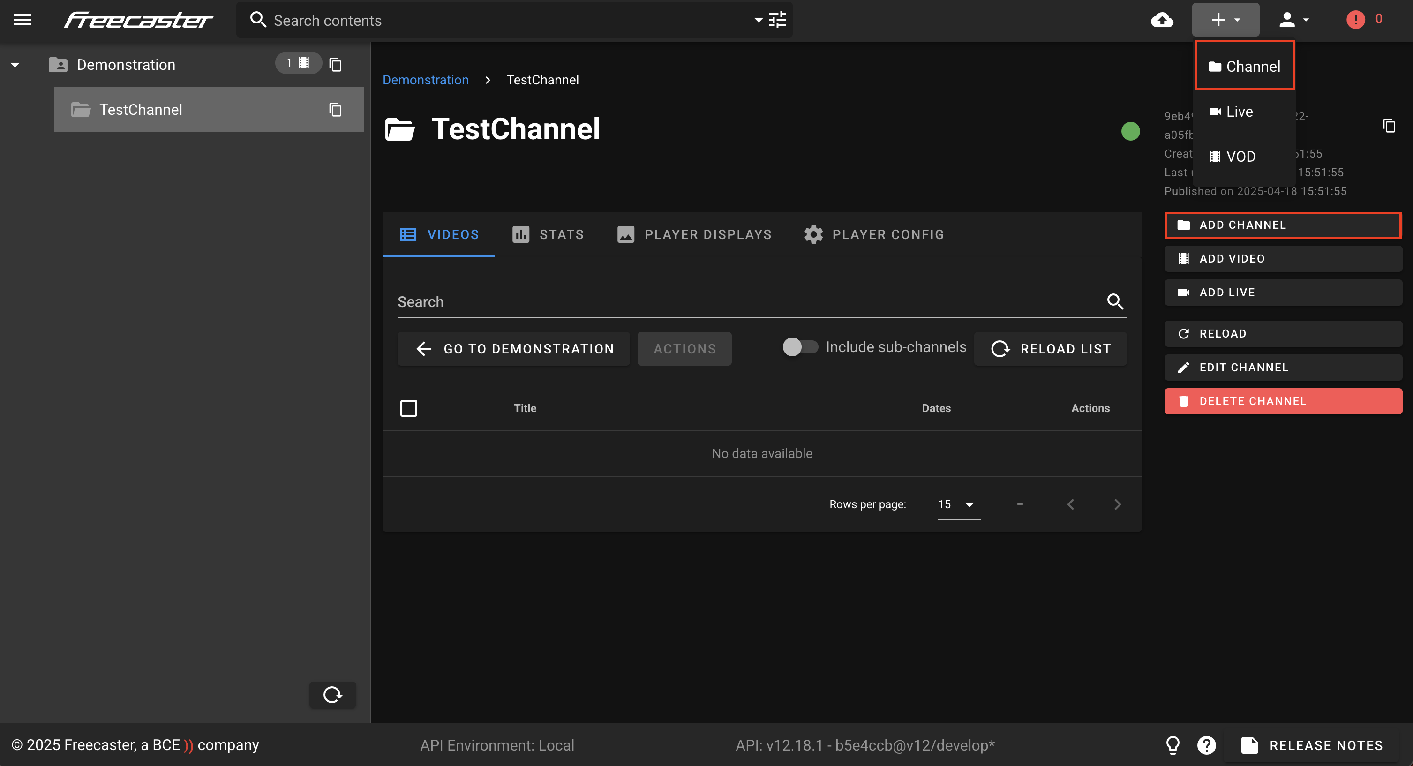Image resolution: width=1413 pixels, height=766 pixels.
Task: Click the Published on date text
Action: tap(1255, 191)
